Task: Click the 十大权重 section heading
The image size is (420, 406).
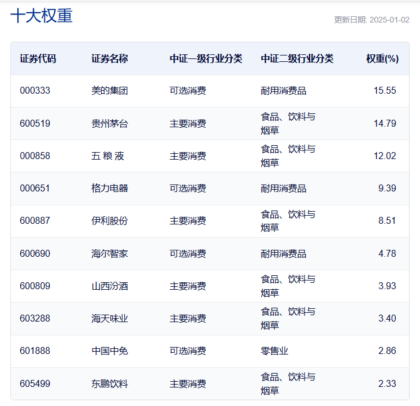Action: click(x=42, y=16)
